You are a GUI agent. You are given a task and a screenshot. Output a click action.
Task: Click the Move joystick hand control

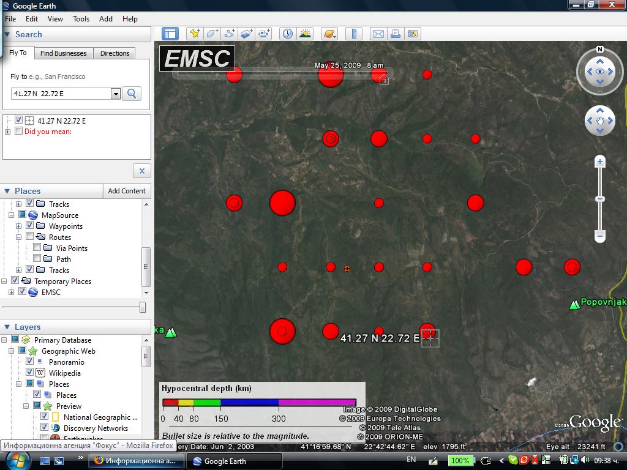(x=600, y=121)
